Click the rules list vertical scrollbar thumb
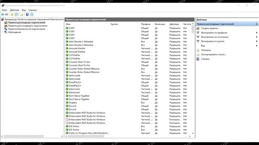This screenshot has width=259, height=145. pyautogui.click(x=193, y=29)
